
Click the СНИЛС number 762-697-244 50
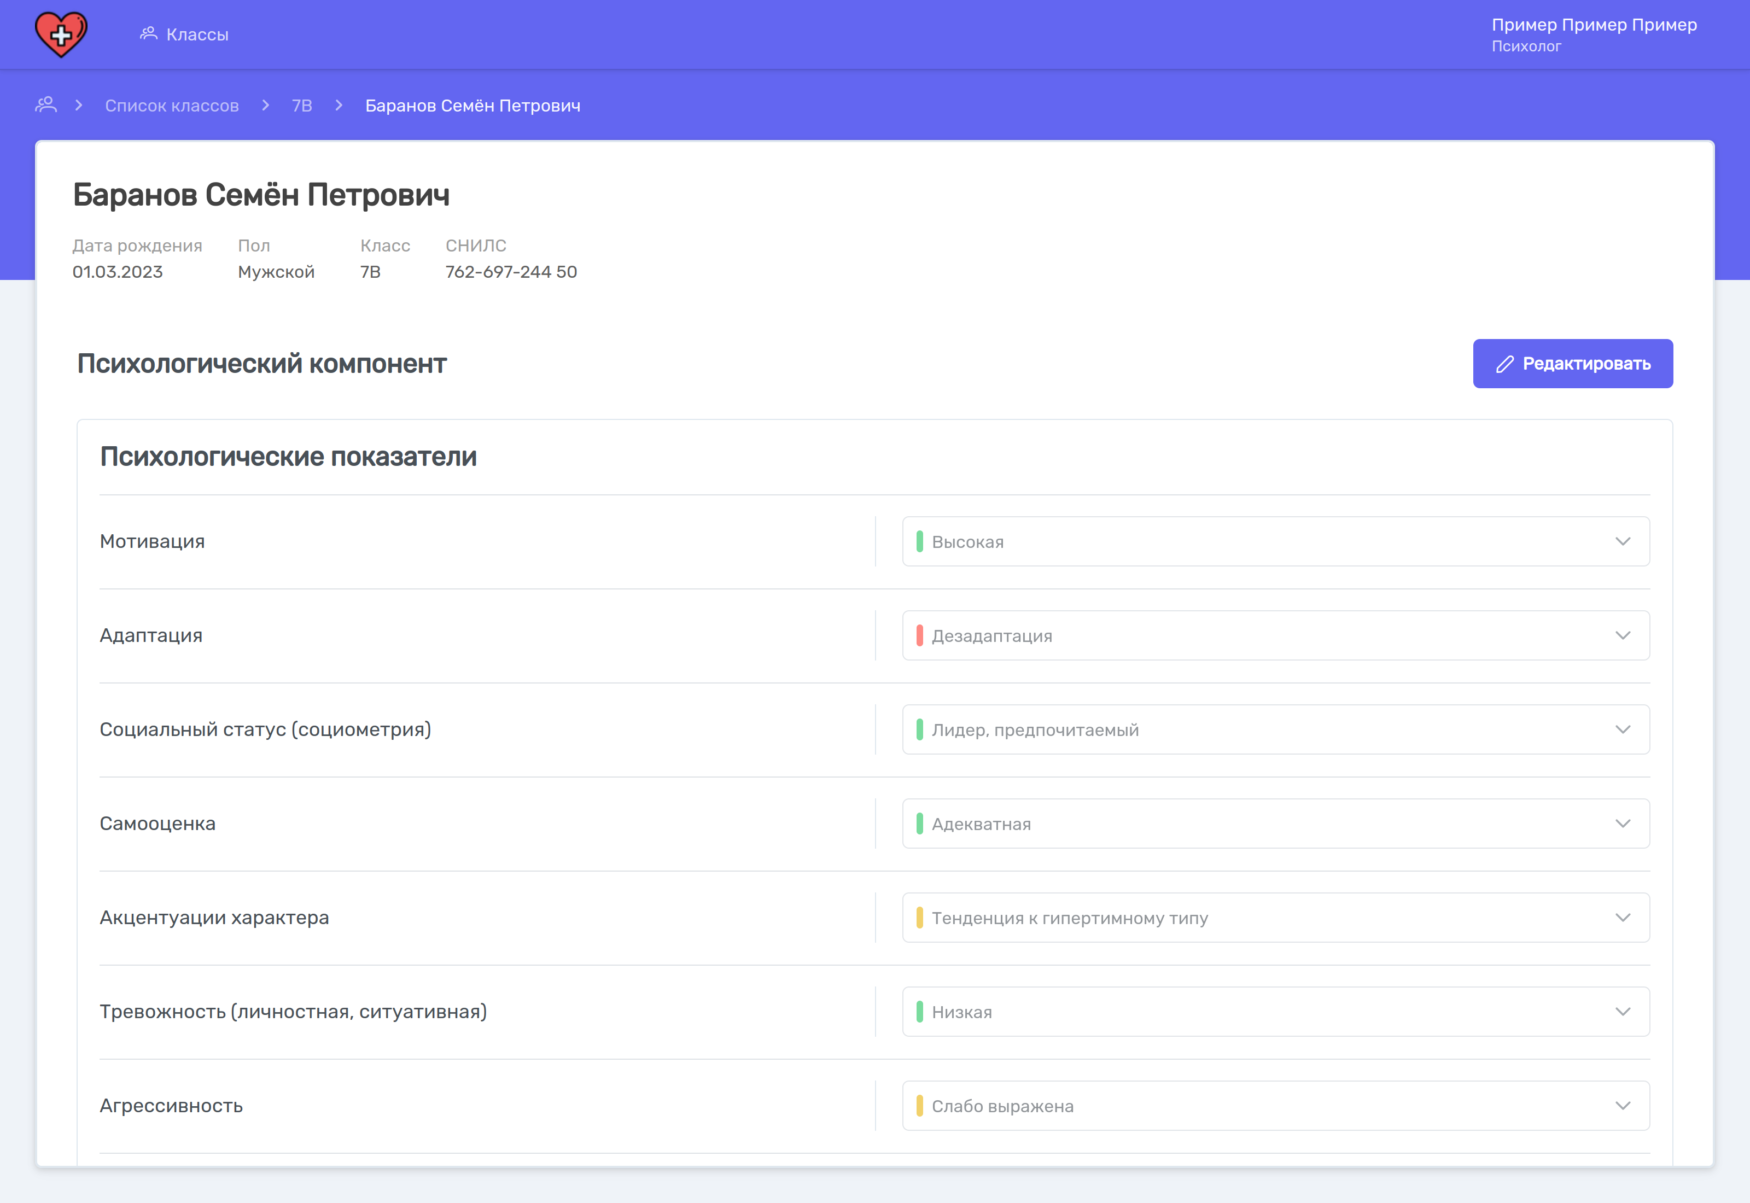coord(511,271)
